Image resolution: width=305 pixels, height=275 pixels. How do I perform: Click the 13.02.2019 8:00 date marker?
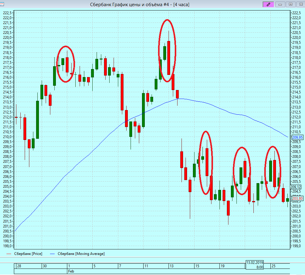pos(255,265)
